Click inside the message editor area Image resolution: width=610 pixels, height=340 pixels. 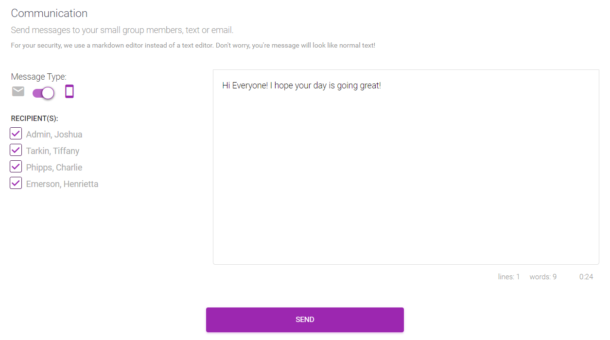click(x=406, y=167)
